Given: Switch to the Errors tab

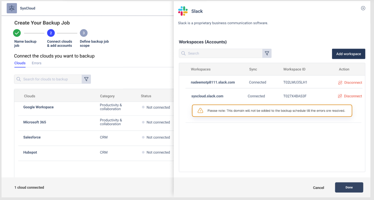Looking at the screenshot, I should (36, 63).
